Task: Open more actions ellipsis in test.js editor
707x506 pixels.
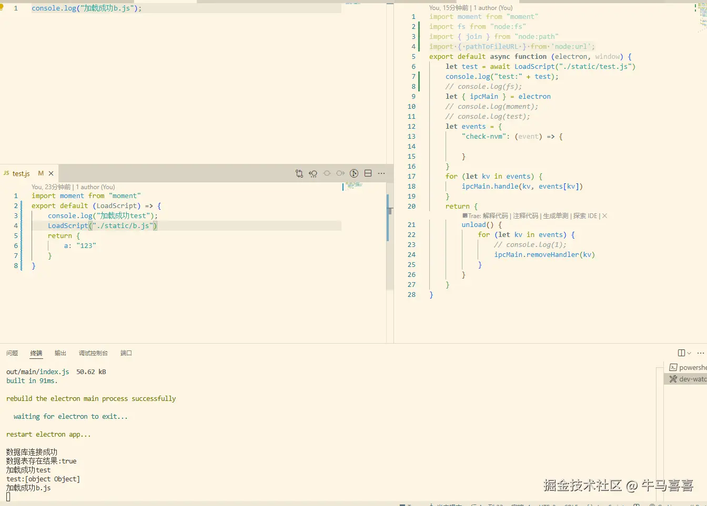Action: 381,173
